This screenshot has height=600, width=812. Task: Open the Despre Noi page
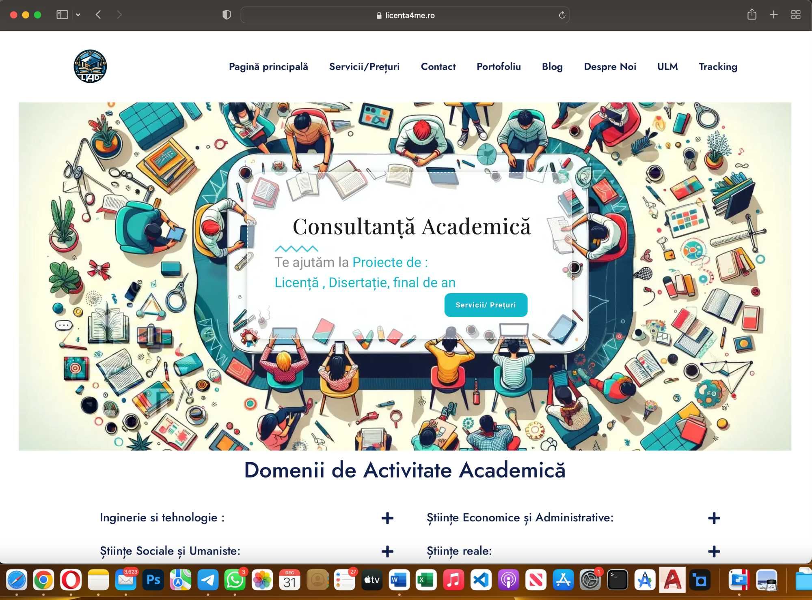tap(610, 67)
